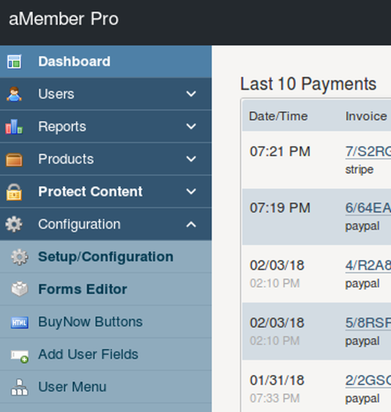Click the Dashboard table icon
The height and width of the screenshot is (412, 391).
[14, 62]
